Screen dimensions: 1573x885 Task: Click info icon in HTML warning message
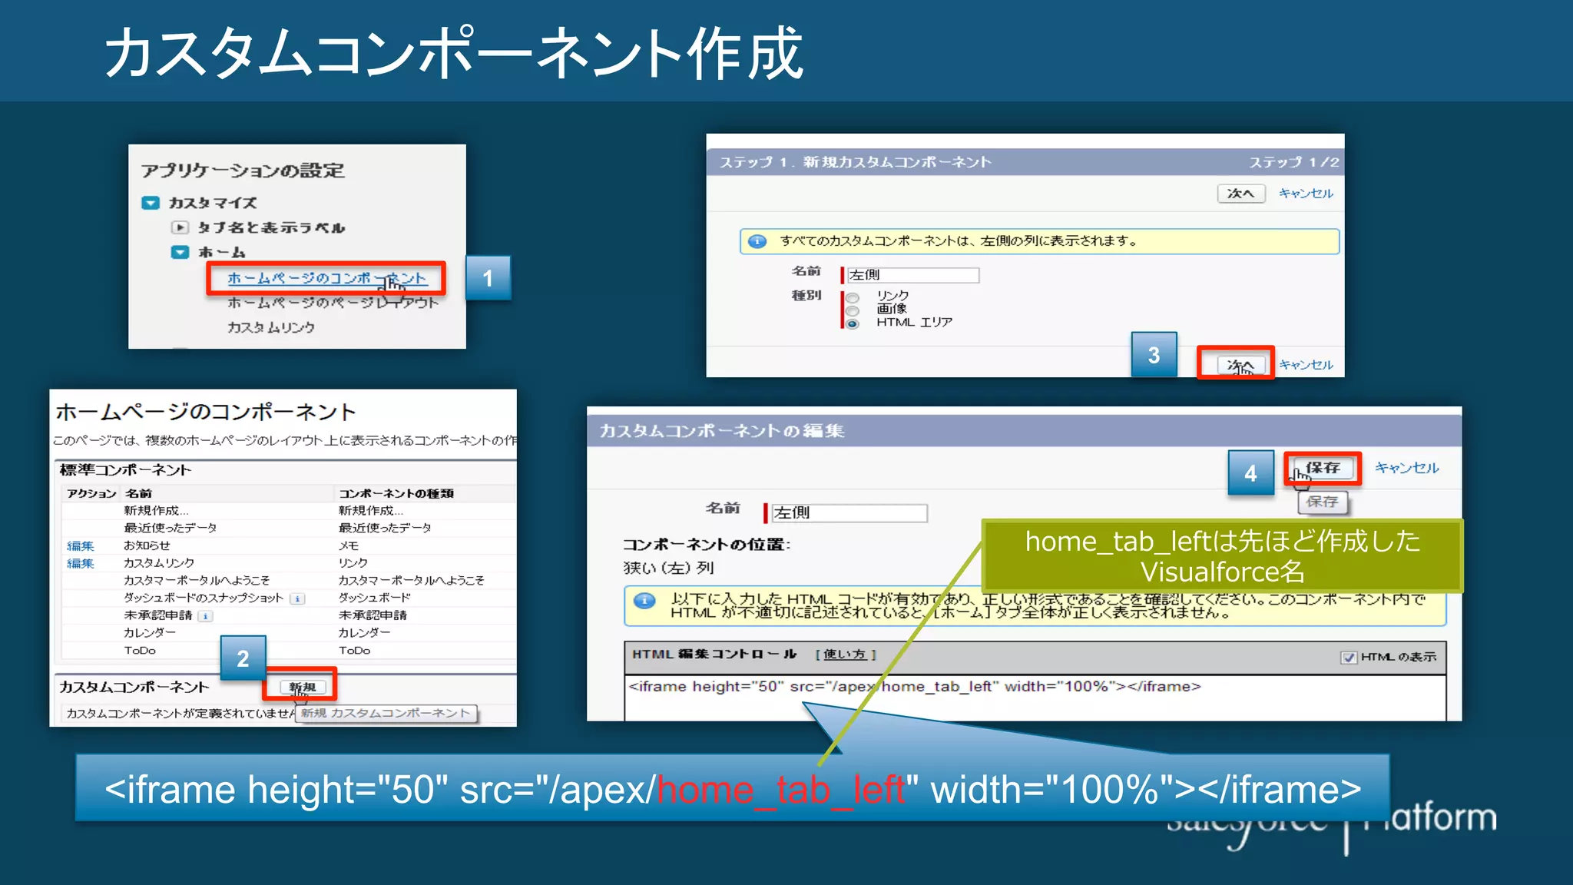(644, 601)
